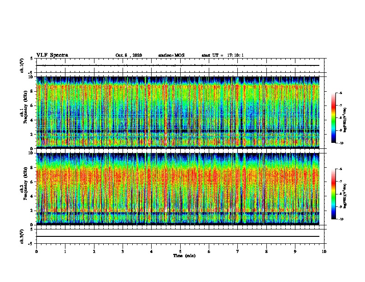
Task: Select ch.1 "Frequency (kHz)" axis label
Action: coord(26,107)
